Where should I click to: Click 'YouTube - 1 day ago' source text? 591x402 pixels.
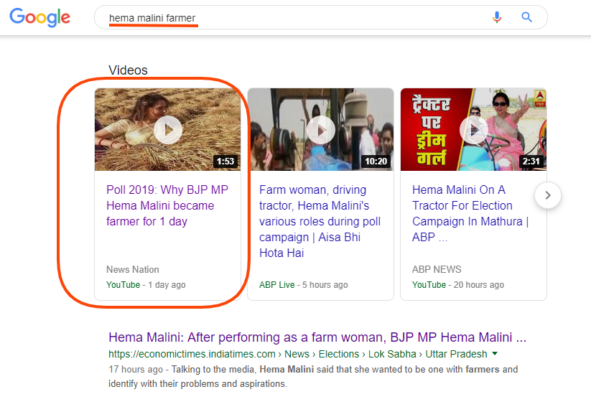click(x=146, y=285)
